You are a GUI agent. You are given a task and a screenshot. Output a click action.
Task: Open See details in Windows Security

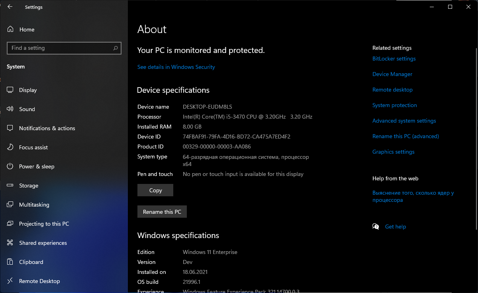[x=176, y=67]
